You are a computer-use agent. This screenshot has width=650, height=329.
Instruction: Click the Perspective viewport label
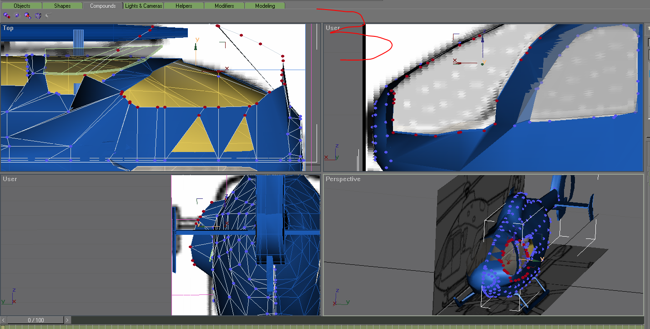[343, 179]
